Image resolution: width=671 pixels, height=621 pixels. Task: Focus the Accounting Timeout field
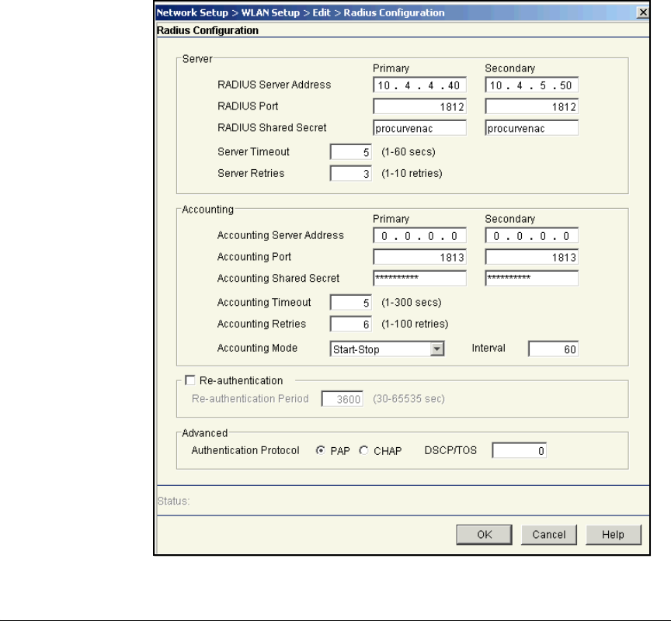(x=350, y=303)
